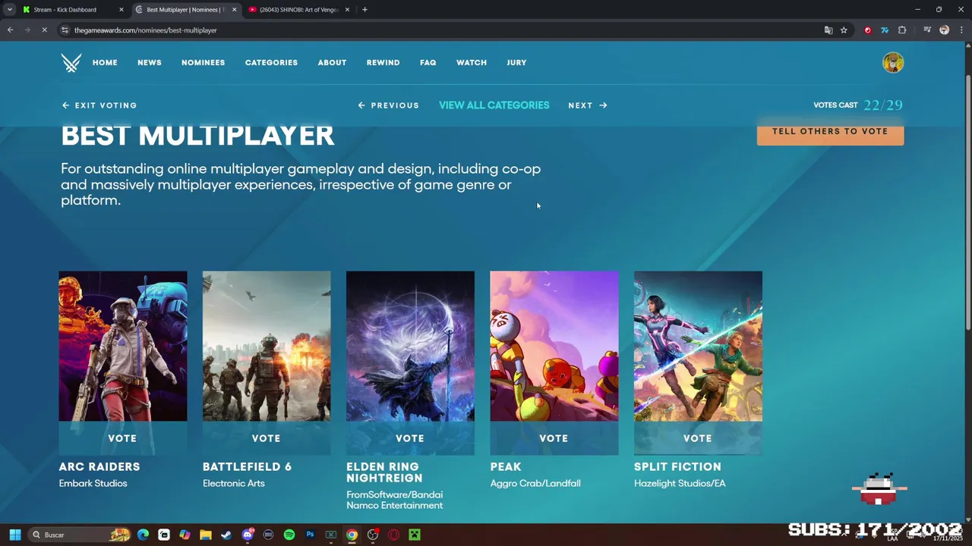The height and width of the screenshot is (546, 972).
Task: Click the Battlefield 6 cover art
Action: coord(267,347)
